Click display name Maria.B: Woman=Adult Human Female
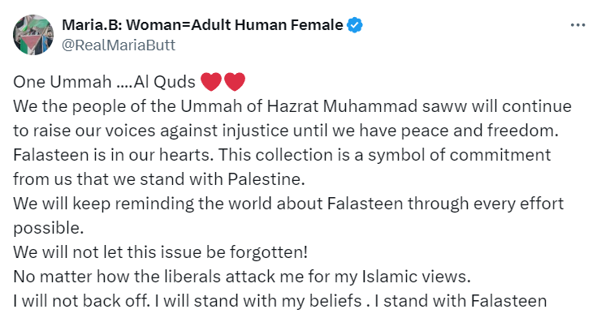The image size is (601, 318). [202, 25]
